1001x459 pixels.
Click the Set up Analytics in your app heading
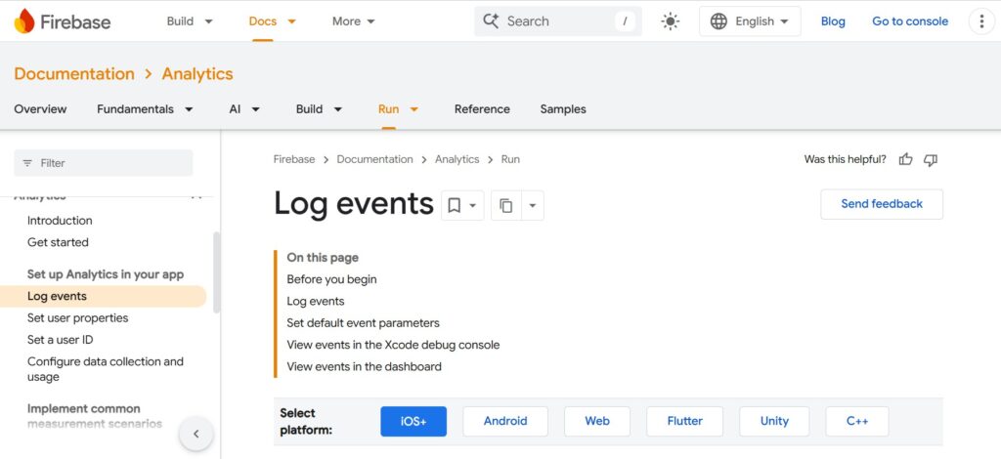106,274
